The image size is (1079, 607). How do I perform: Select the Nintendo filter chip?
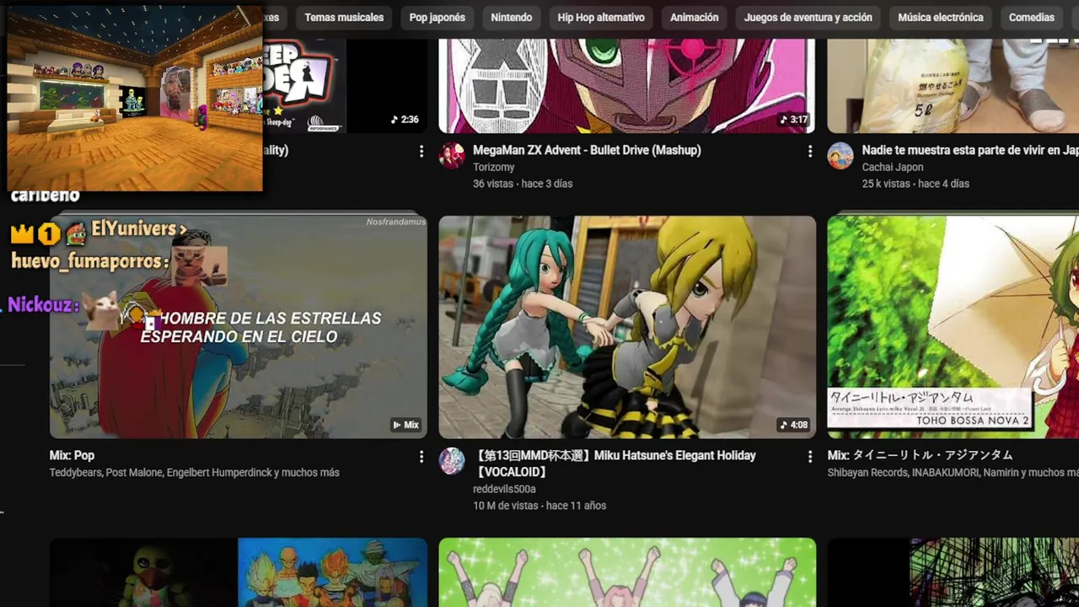(512, 18)
